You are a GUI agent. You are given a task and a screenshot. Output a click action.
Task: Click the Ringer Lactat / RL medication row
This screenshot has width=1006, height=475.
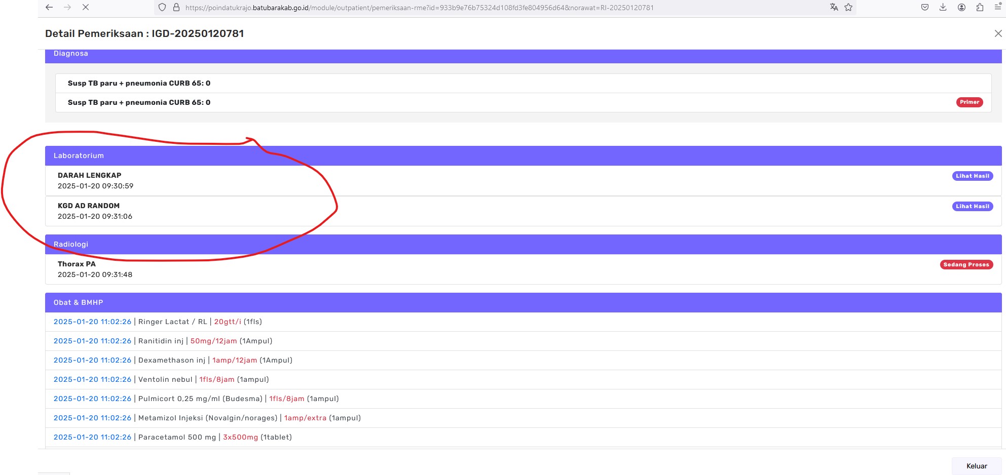coord(523,322)
